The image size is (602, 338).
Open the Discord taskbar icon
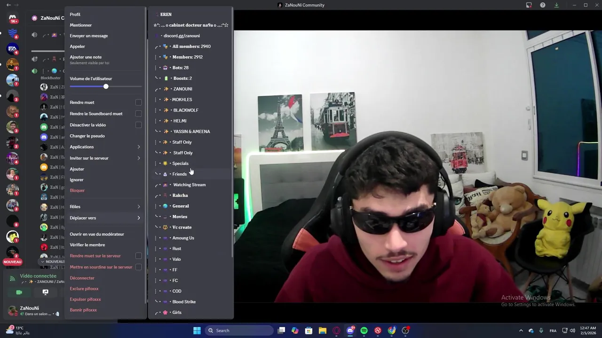pyautogui.click(x=350, y=330)
